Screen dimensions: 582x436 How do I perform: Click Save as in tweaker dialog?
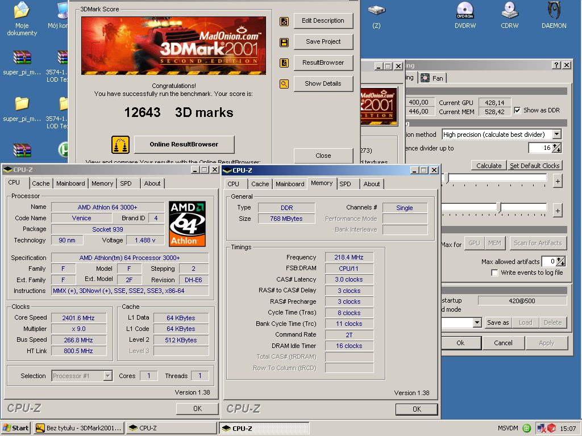498,322
